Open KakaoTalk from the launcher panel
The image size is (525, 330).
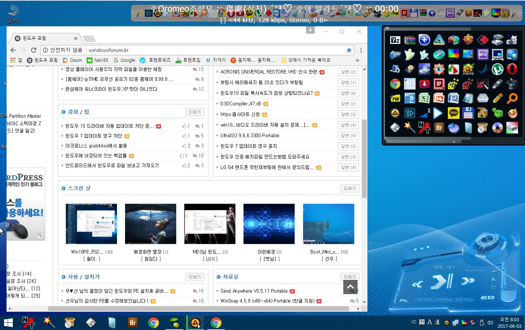(x=454, y=113)
